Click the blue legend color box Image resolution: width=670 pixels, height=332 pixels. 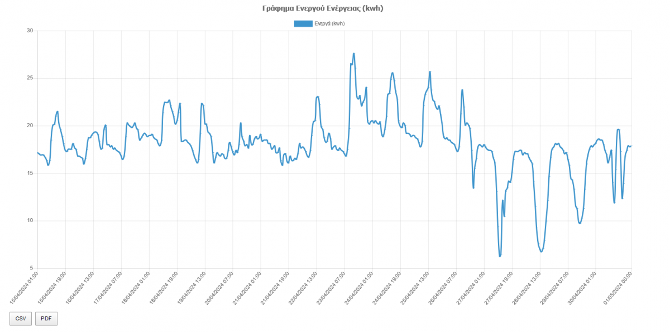303,23
